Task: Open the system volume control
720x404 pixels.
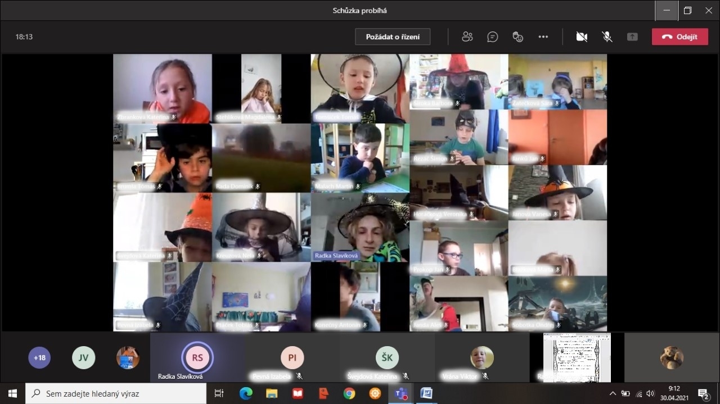Action: (x=651, y=393)
